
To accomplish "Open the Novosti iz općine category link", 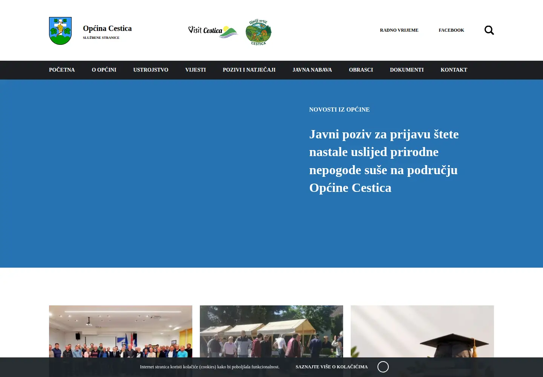I will [339, 109].
